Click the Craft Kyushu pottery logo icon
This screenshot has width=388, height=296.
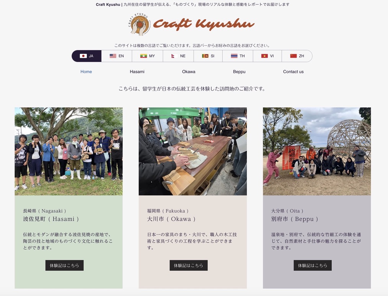point(139,24)
